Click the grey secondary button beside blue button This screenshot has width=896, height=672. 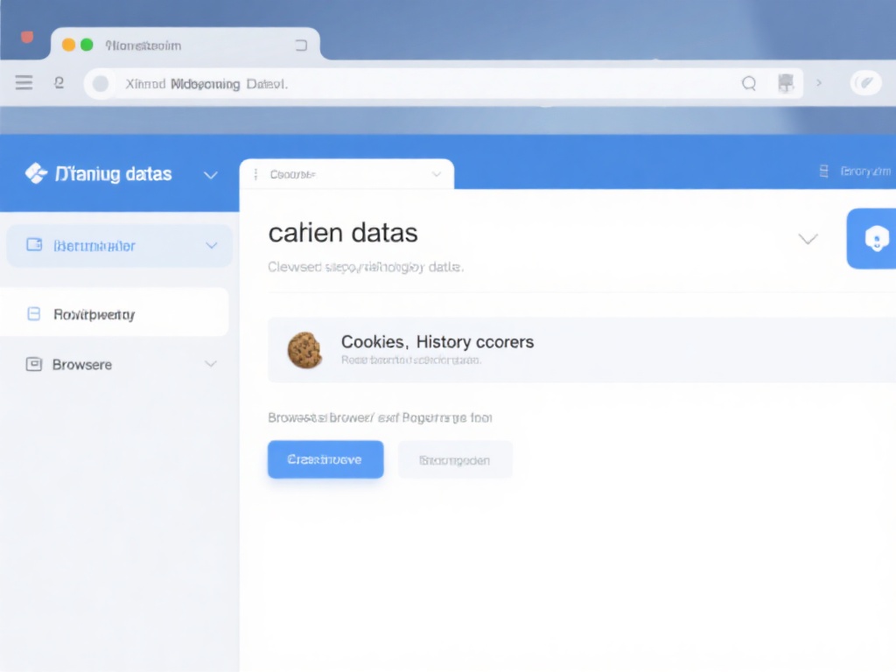455,459
